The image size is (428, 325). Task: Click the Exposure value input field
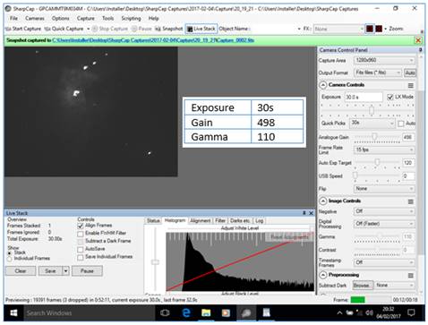click(364, 97)
